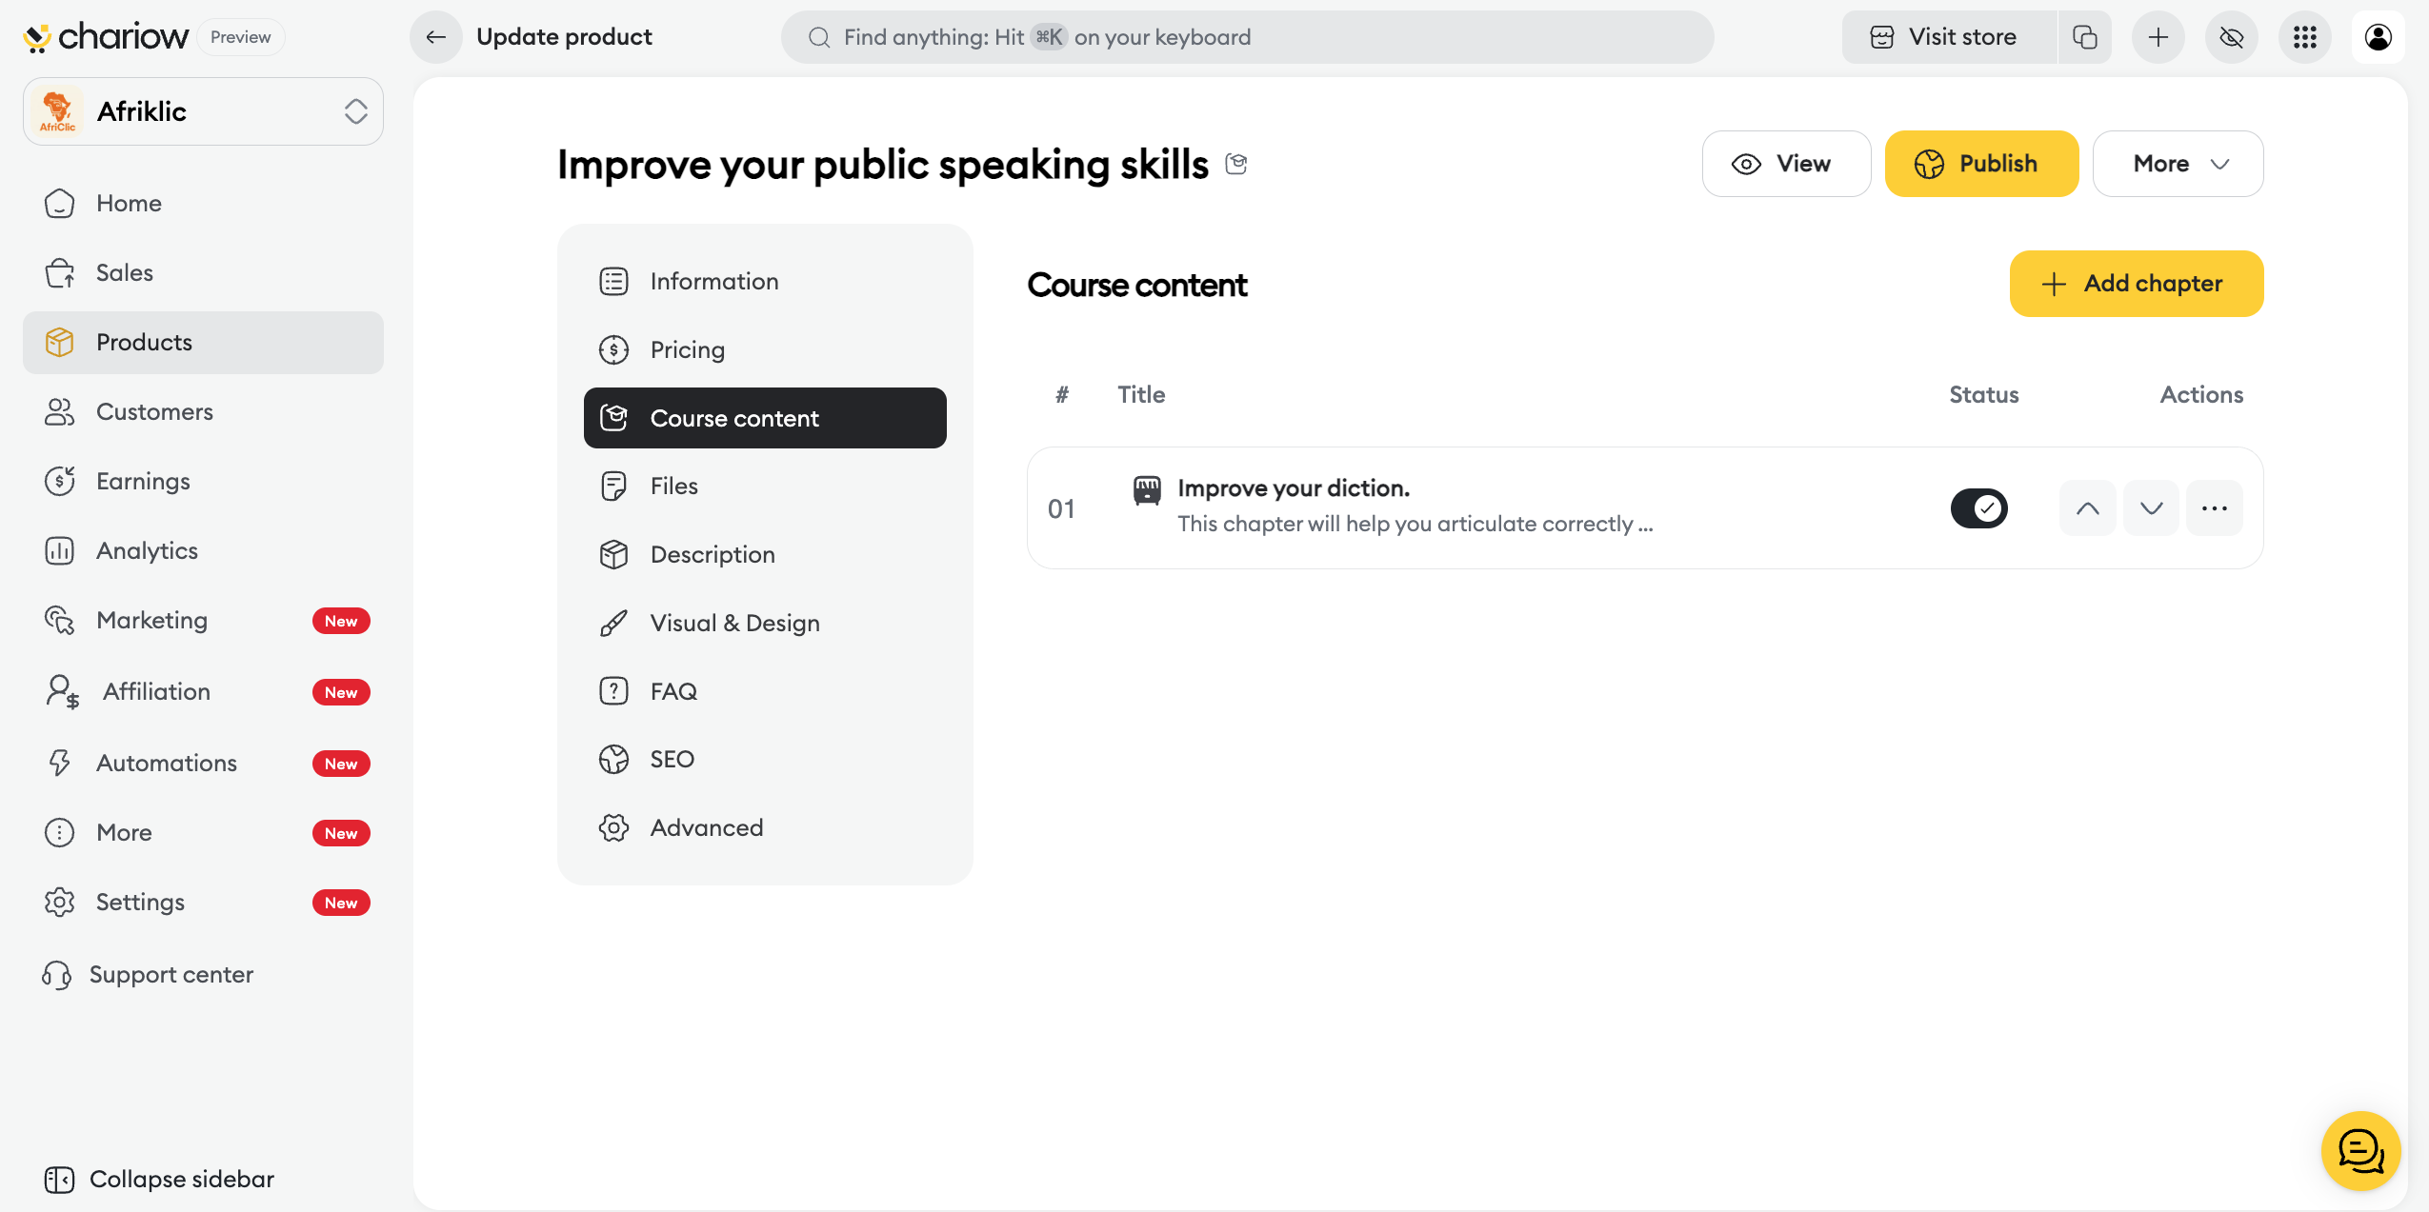Open the Visual & Design section
The height and width of the screenshot is (1212, 2429).
734,623
